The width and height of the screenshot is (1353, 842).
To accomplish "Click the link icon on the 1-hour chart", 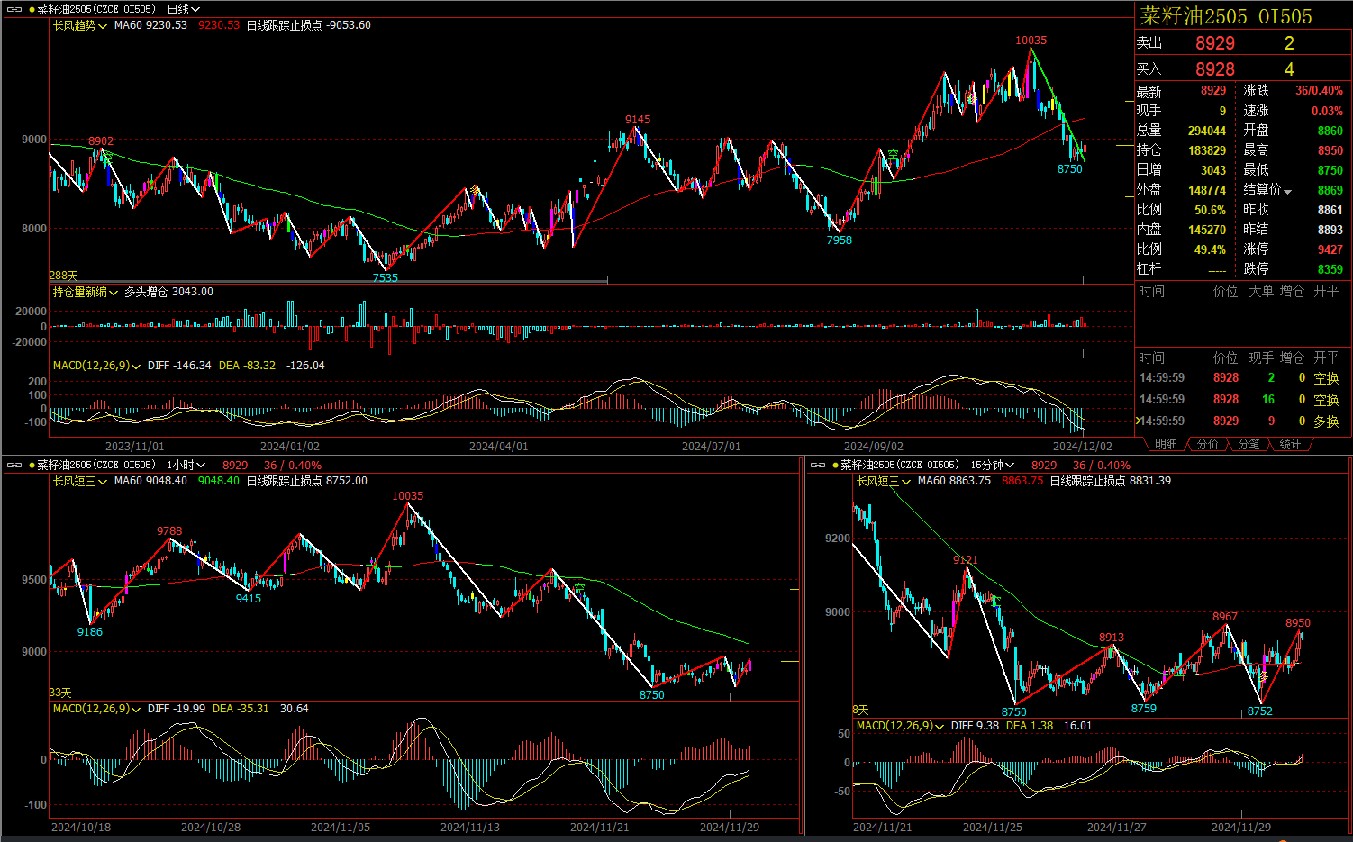I will pos(14,466).
